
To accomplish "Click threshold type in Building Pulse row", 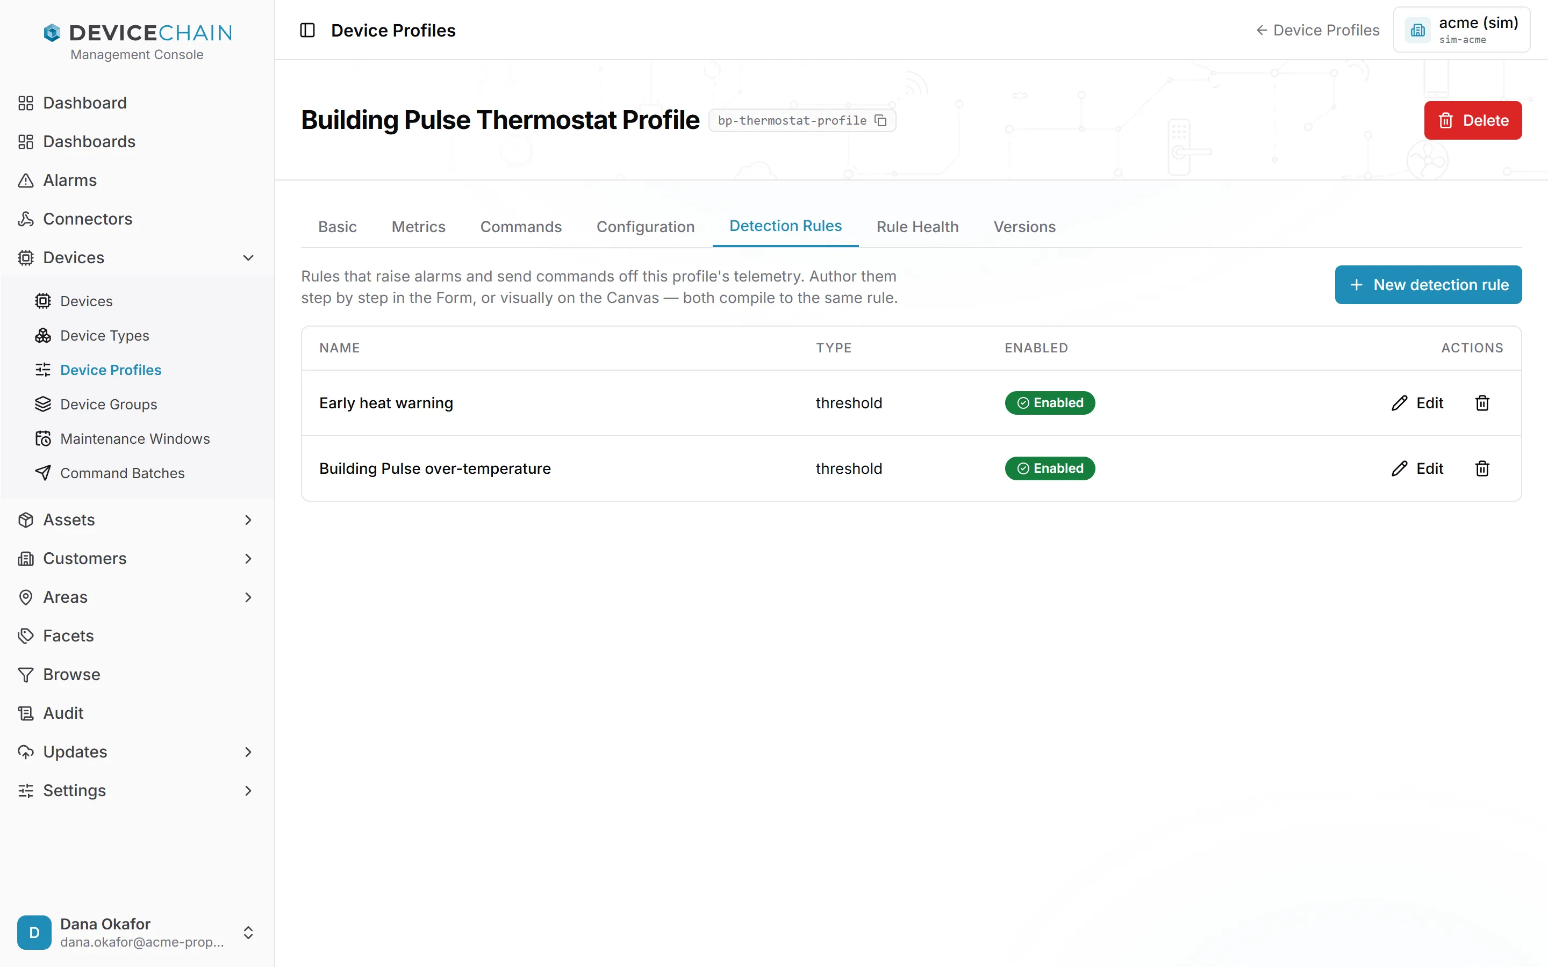I will tap(848, 469).
